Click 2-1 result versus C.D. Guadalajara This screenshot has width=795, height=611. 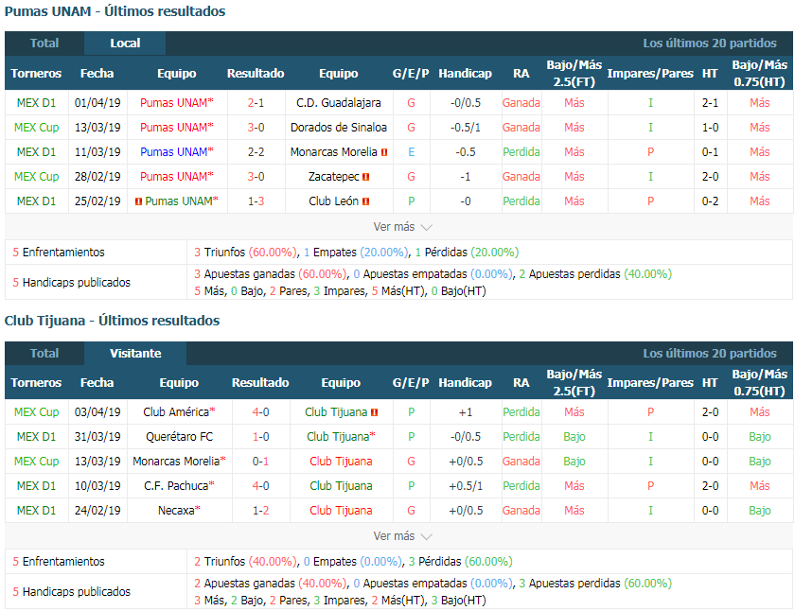click(256, 103)
